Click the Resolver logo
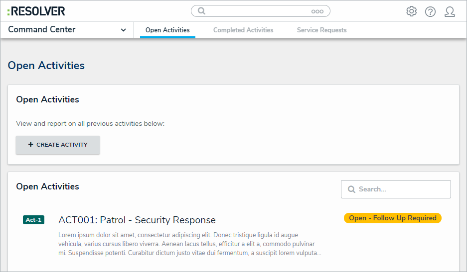467x272 pixels. point(36,11)
